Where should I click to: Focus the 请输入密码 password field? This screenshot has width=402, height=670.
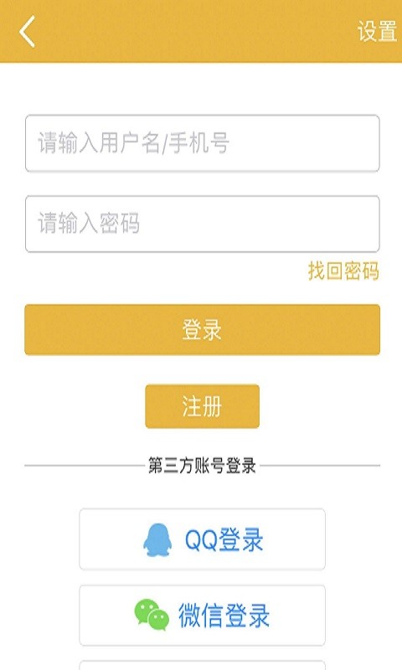[x=202, y=224]
